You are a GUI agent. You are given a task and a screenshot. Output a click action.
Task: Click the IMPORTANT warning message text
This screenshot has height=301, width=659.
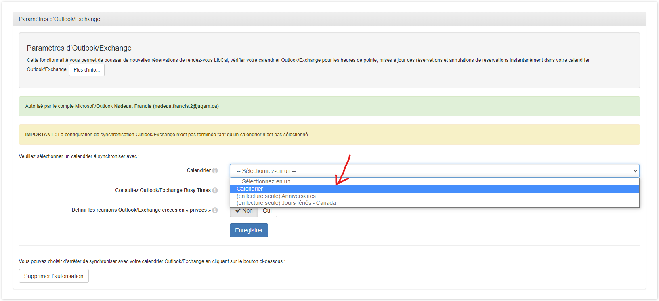(167, 135)
